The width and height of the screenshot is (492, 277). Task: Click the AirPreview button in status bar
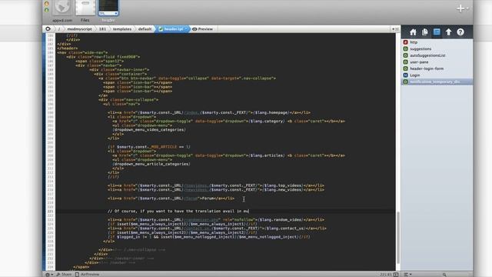pyautogui.click(x=87, y=275)
